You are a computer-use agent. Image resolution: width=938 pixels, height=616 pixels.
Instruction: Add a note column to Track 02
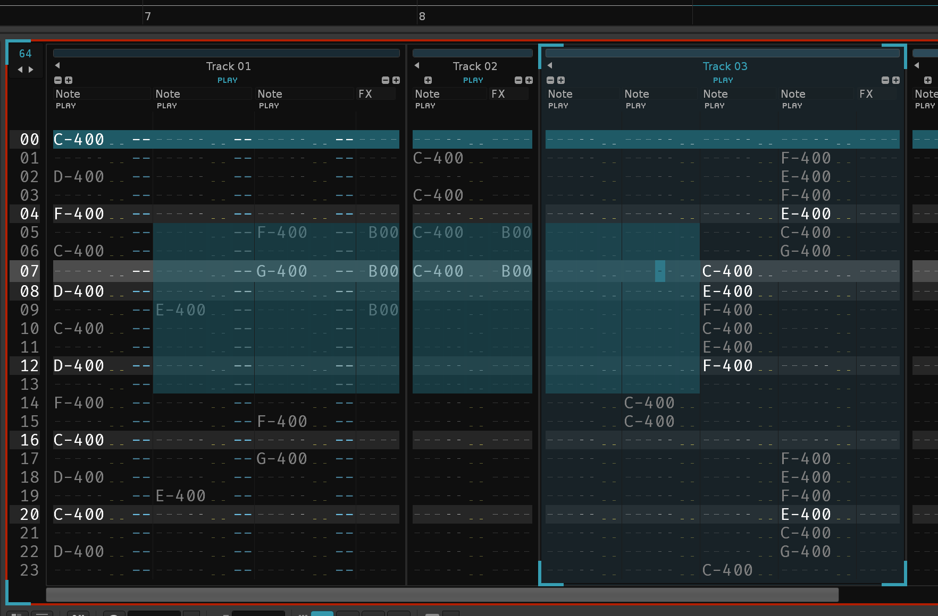(428, 80)
